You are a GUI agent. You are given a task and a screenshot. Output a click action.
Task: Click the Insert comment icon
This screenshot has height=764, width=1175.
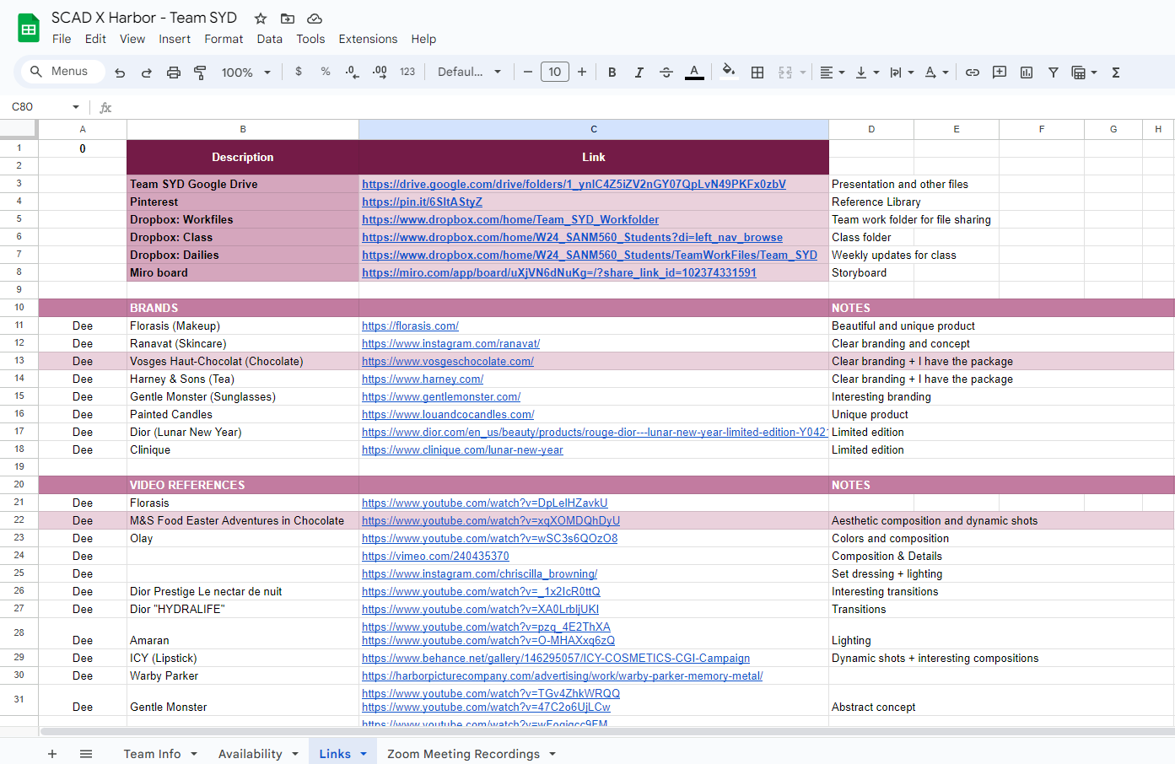pos(1000,73)
